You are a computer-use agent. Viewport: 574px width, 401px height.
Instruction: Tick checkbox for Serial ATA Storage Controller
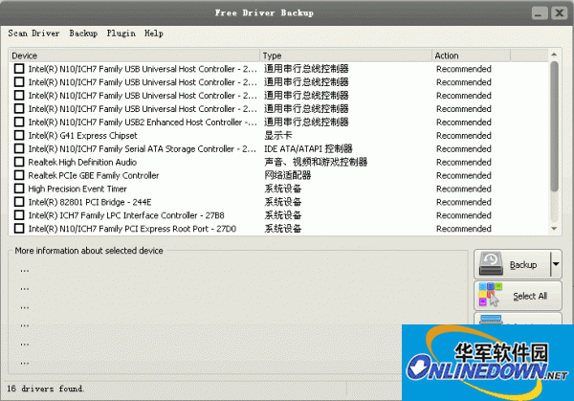click(x=19, y=148)
